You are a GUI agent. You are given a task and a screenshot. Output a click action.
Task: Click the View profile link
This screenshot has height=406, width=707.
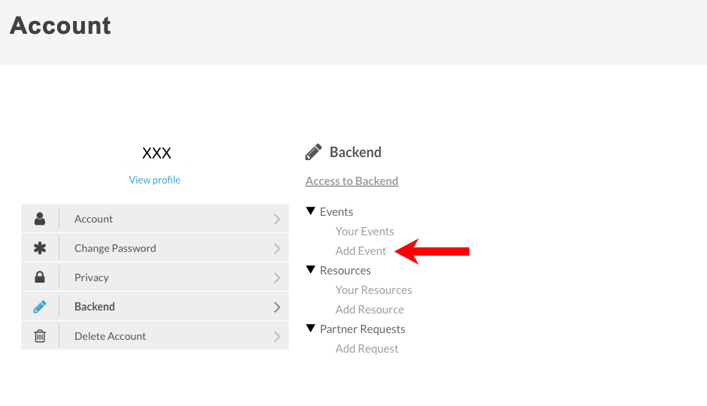(x=155, y=180)
